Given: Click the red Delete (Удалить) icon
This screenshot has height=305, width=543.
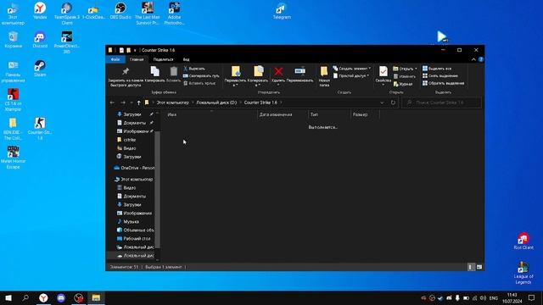Looking at the screenshot, I should (278, 71).
